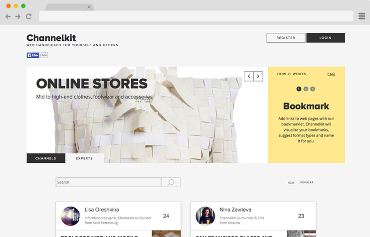Click Nina Zavrleva's count 23
The height and width of the screenshot is (237, 370).
(301, 216)
